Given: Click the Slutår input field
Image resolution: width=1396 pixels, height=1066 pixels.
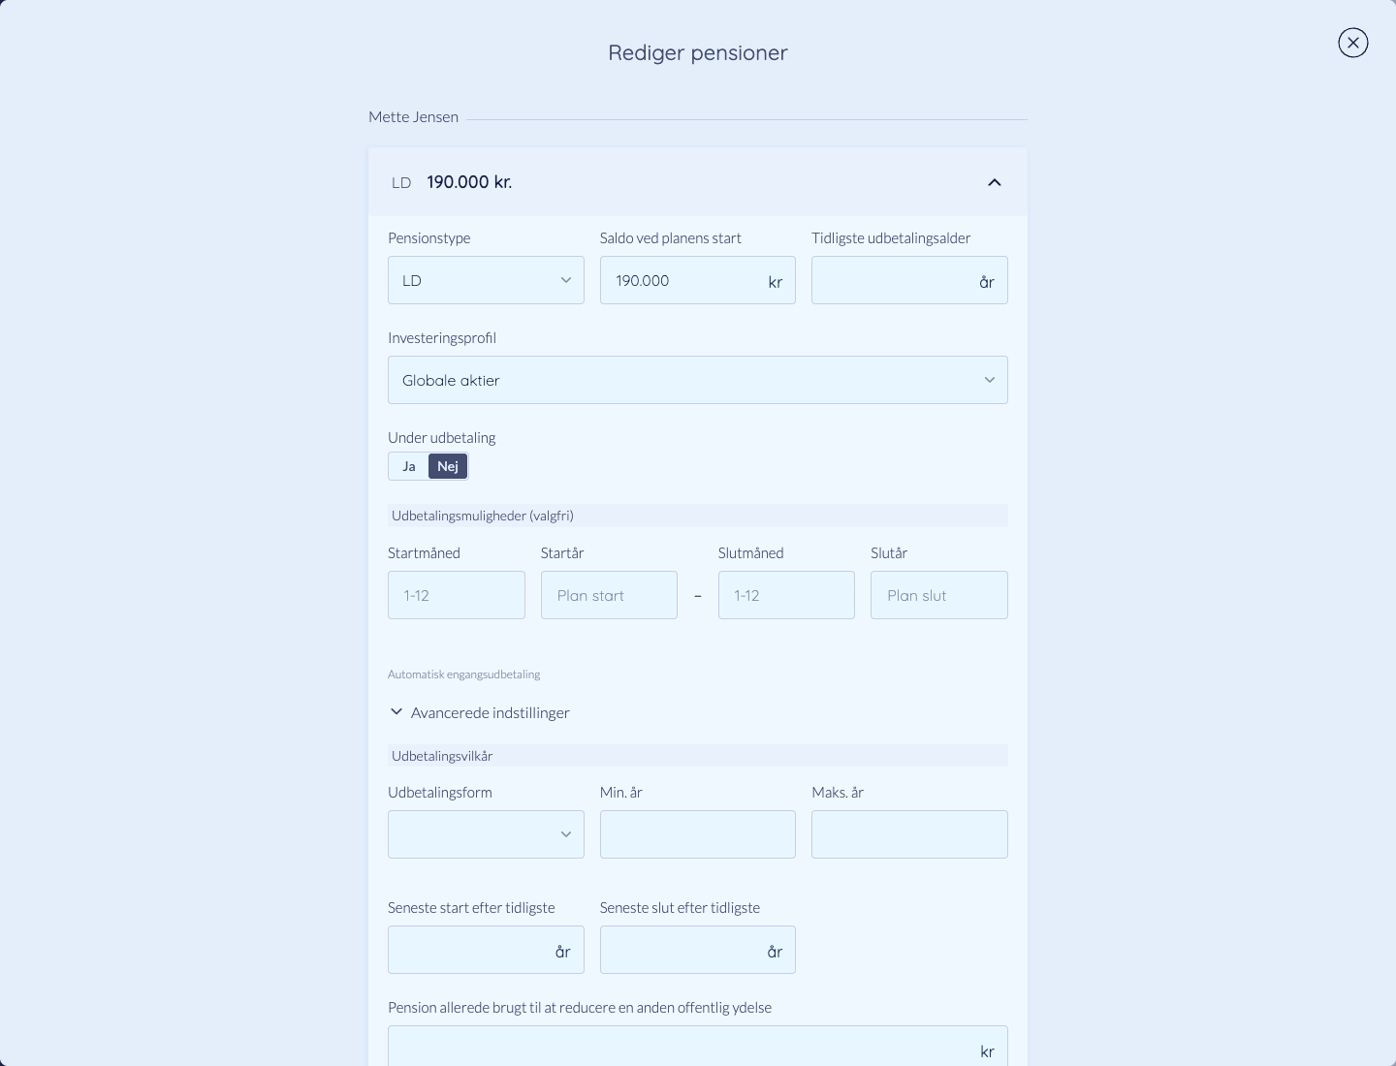Looking at the screenshot, I should [x=939, y=595].
